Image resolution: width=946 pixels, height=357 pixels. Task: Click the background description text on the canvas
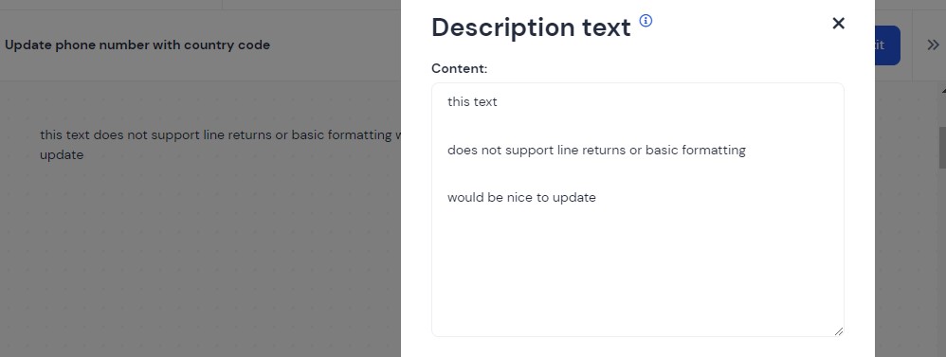pyautogui.click(x=220, y=144)
